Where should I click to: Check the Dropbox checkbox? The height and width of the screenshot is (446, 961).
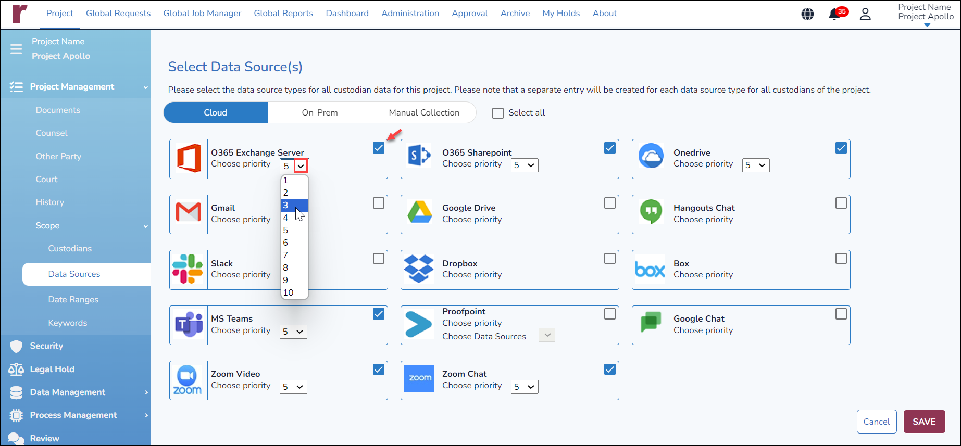(x=610, y=259)
